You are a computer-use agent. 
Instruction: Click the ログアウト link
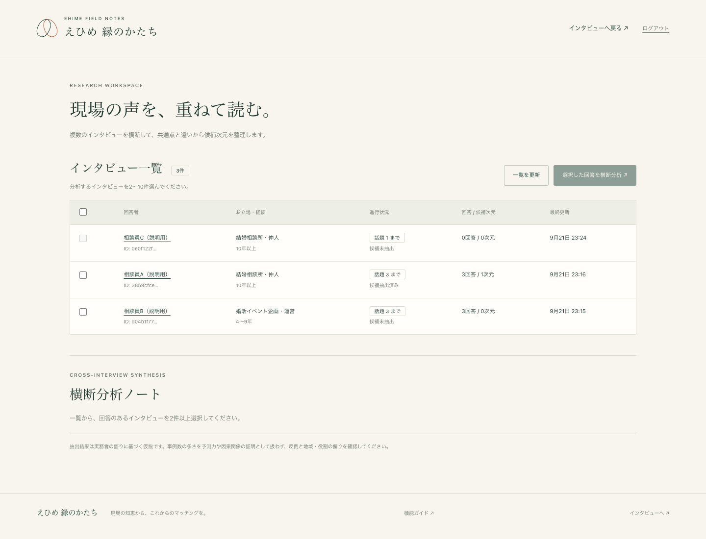(656, 28)
